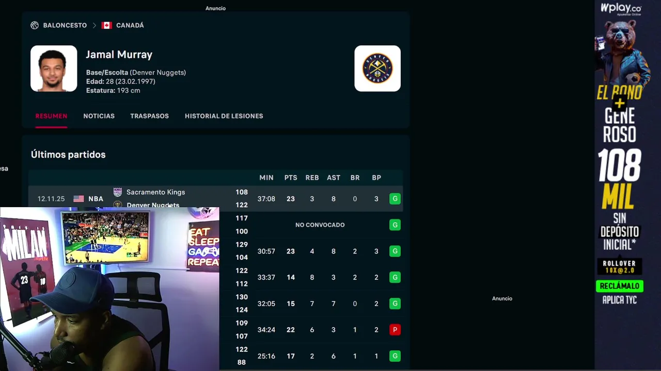
Task: Click the 14 points value in 33:37 row
Action: tap(291, 277)
